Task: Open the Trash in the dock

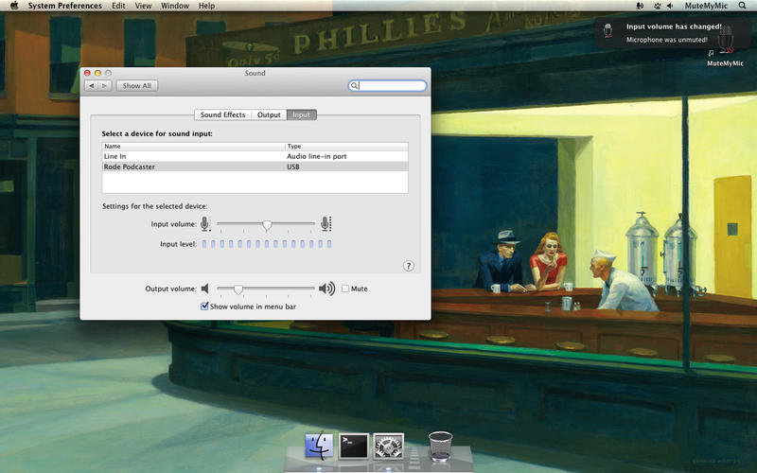Action: point(440,445)
